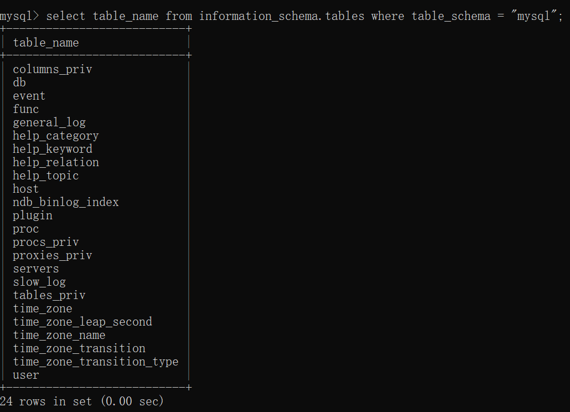Click the help_relation row

(56, 162)
